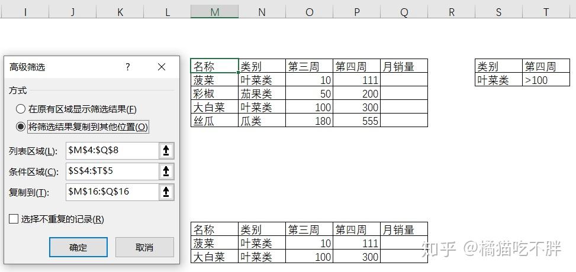Click the 叶菜类 criteria cell in column S

(499, 80)
